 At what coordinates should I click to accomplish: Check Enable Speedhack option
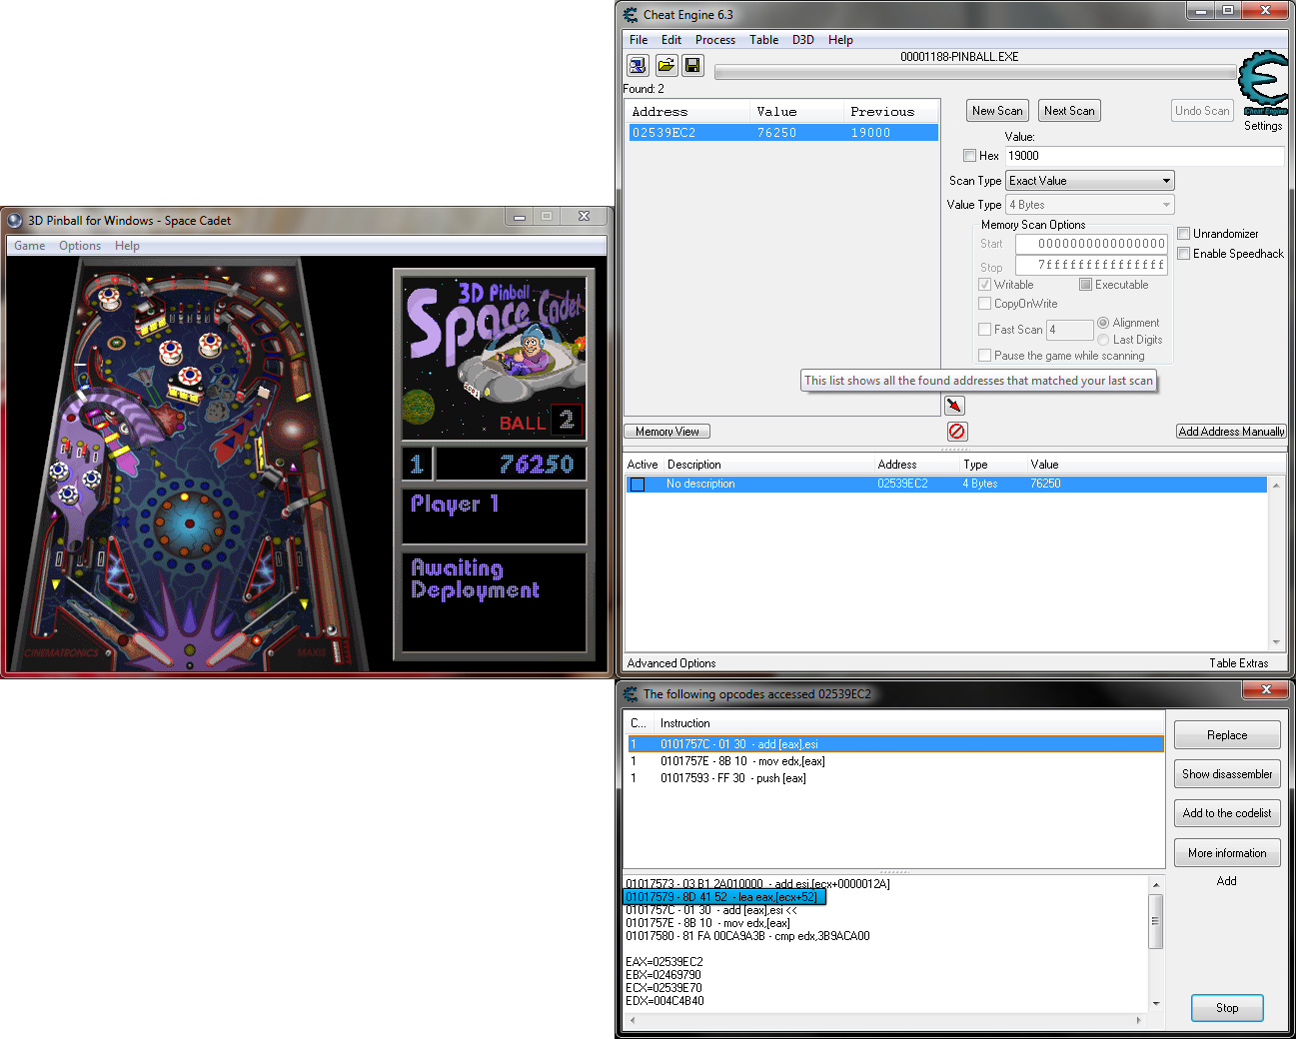click(1183, 254)
